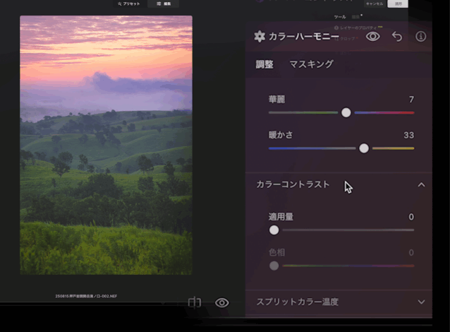The width and height of the screenshot is (450, 332).
Task: Click the 色相 slider handle
Action: pyautogui.click(x=274, y=266)
